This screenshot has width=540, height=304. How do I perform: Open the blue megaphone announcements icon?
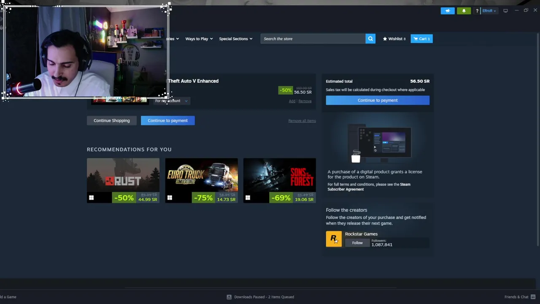click(x=448, y=11)
